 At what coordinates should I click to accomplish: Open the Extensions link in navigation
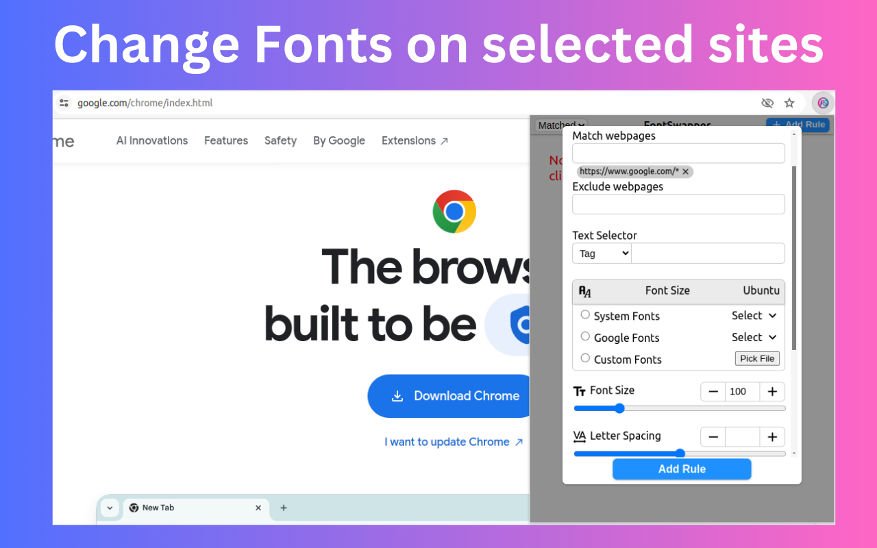415,140
